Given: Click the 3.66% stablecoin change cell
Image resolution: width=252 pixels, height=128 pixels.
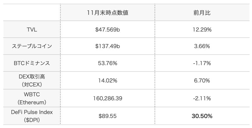Looking at the screenshot, I should pyautogui.click(x=202, y=46).
